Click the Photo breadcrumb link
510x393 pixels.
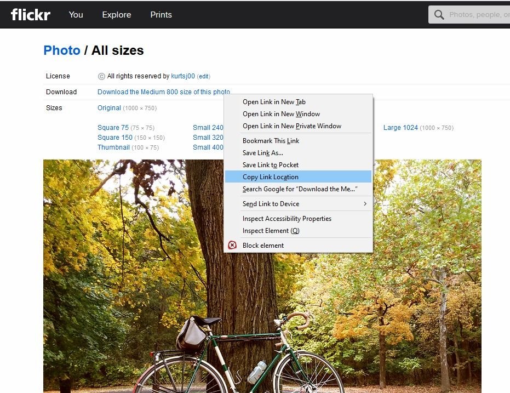click(x=62, y=50)
